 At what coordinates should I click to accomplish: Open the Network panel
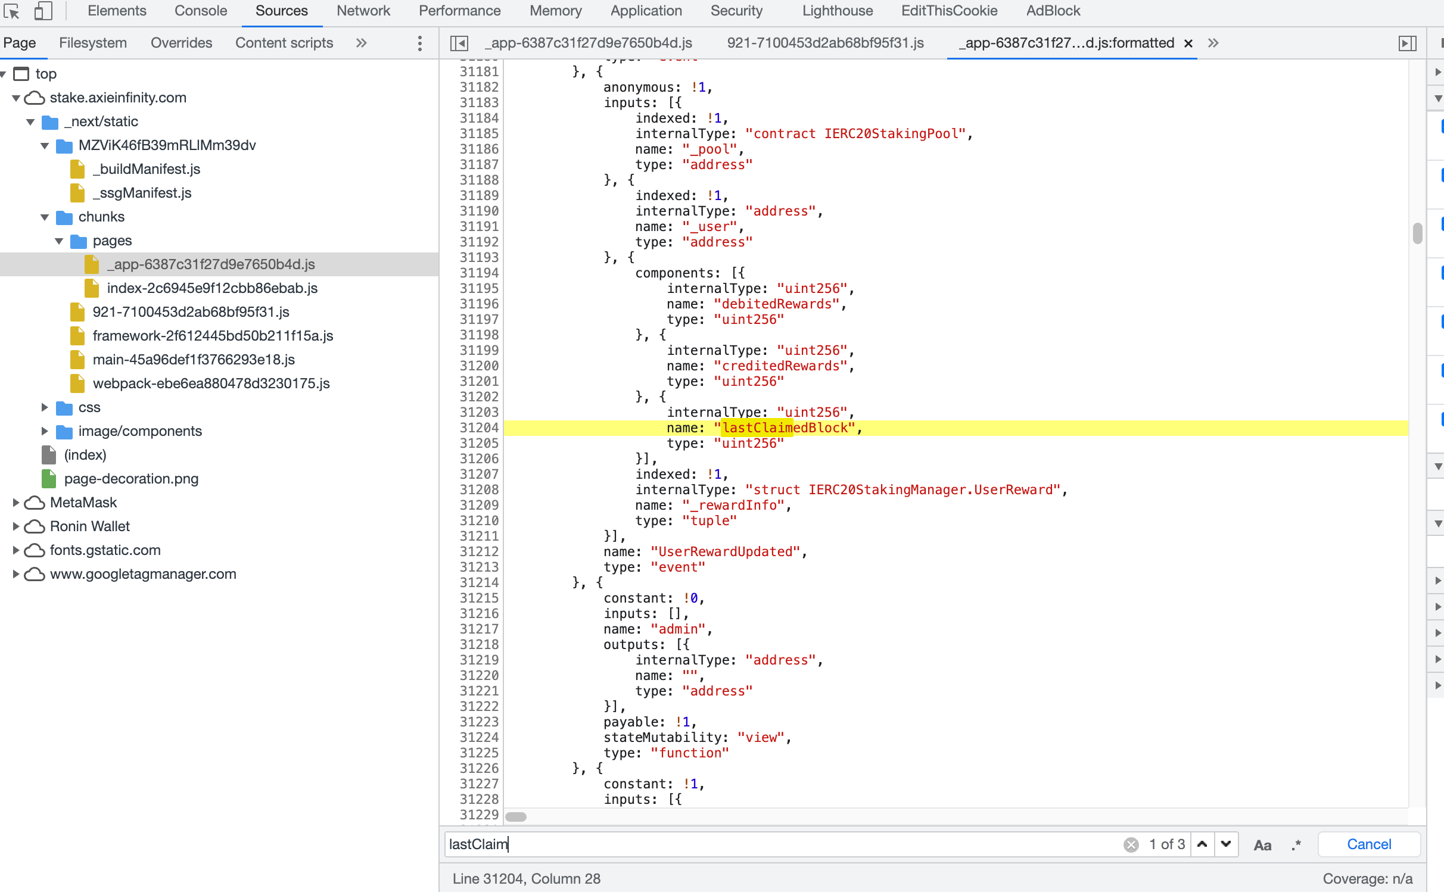click(x=363, y=11)
